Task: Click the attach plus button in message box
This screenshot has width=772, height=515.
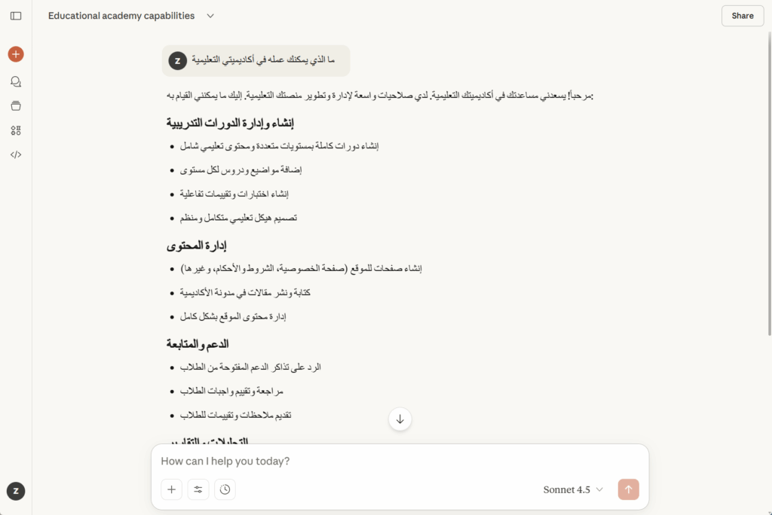Action: point(171,489)
